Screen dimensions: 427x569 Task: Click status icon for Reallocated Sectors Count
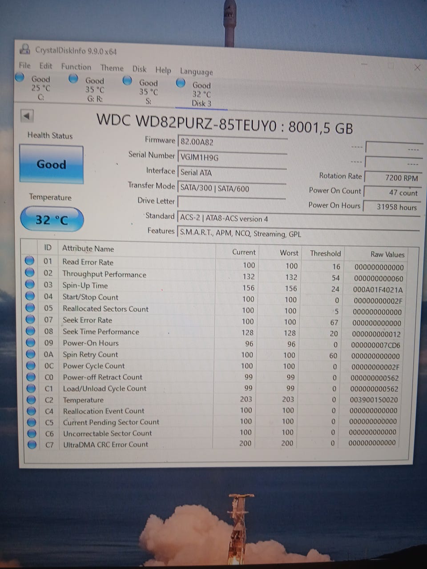click(x=30, y=307)
